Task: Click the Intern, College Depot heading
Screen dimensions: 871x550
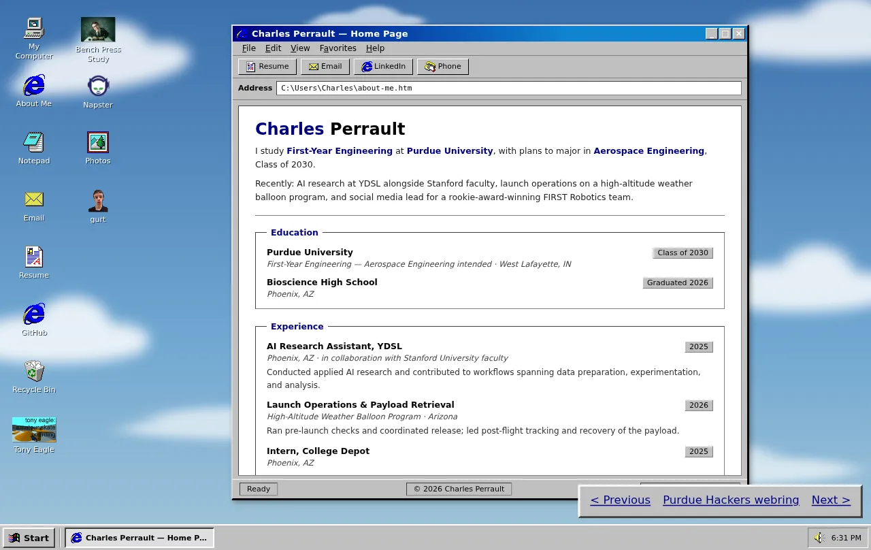Action: [x=318, y=451]
